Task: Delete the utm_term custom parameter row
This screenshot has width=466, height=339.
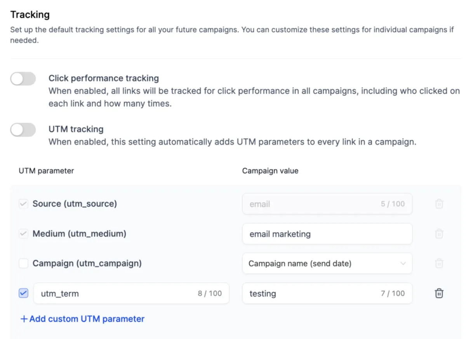Action: (439, 294)
